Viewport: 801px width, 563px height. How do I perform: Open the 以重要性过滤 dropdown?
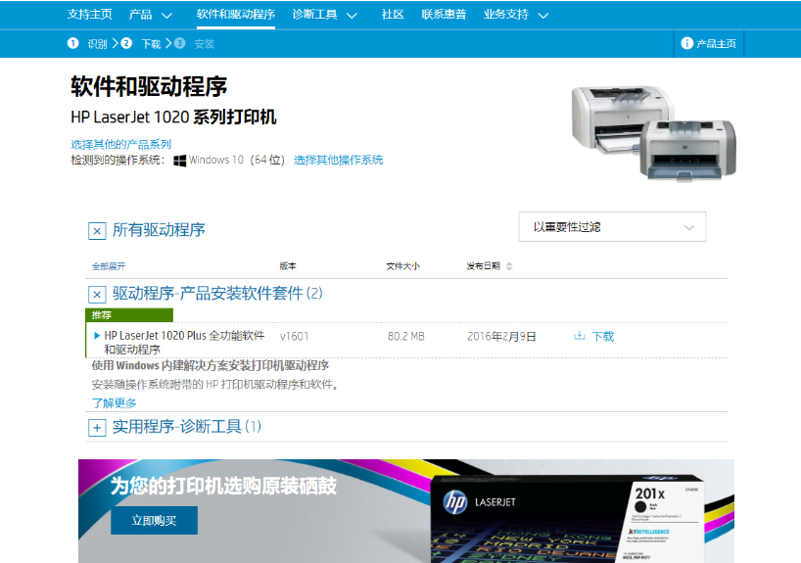click(611, 227)
